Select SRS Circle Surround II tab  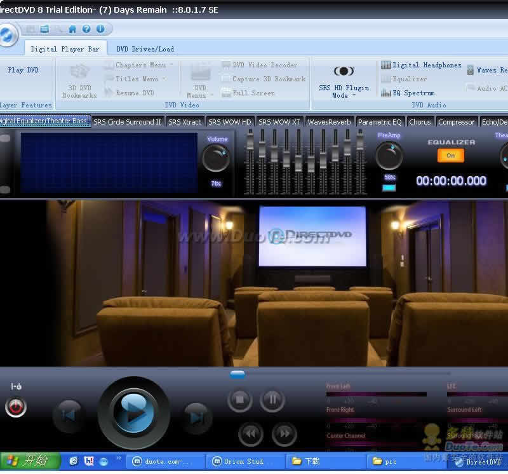[128, 122]
